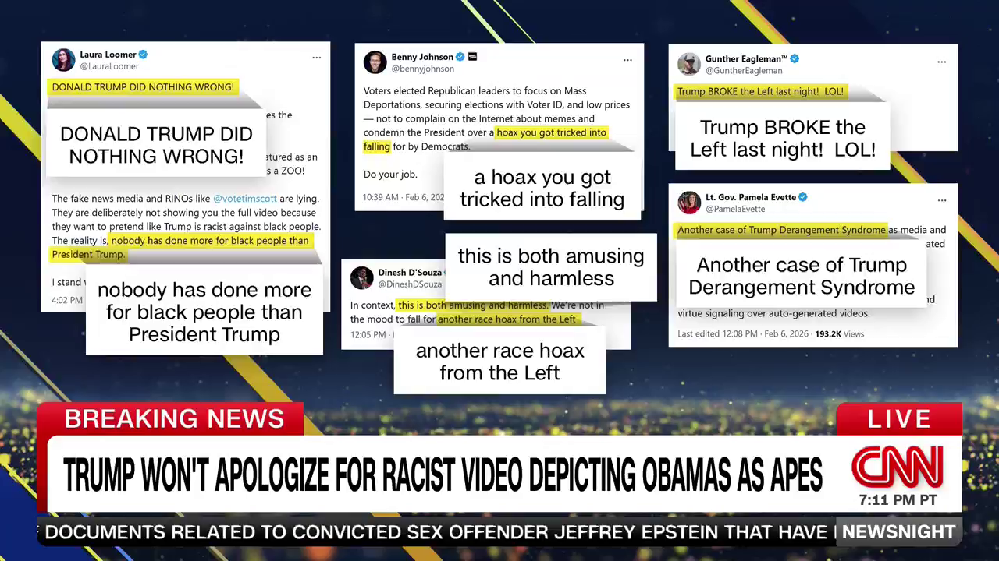
Task: Click the @PamelaEvette handle
Action: [x=735, y=209]
